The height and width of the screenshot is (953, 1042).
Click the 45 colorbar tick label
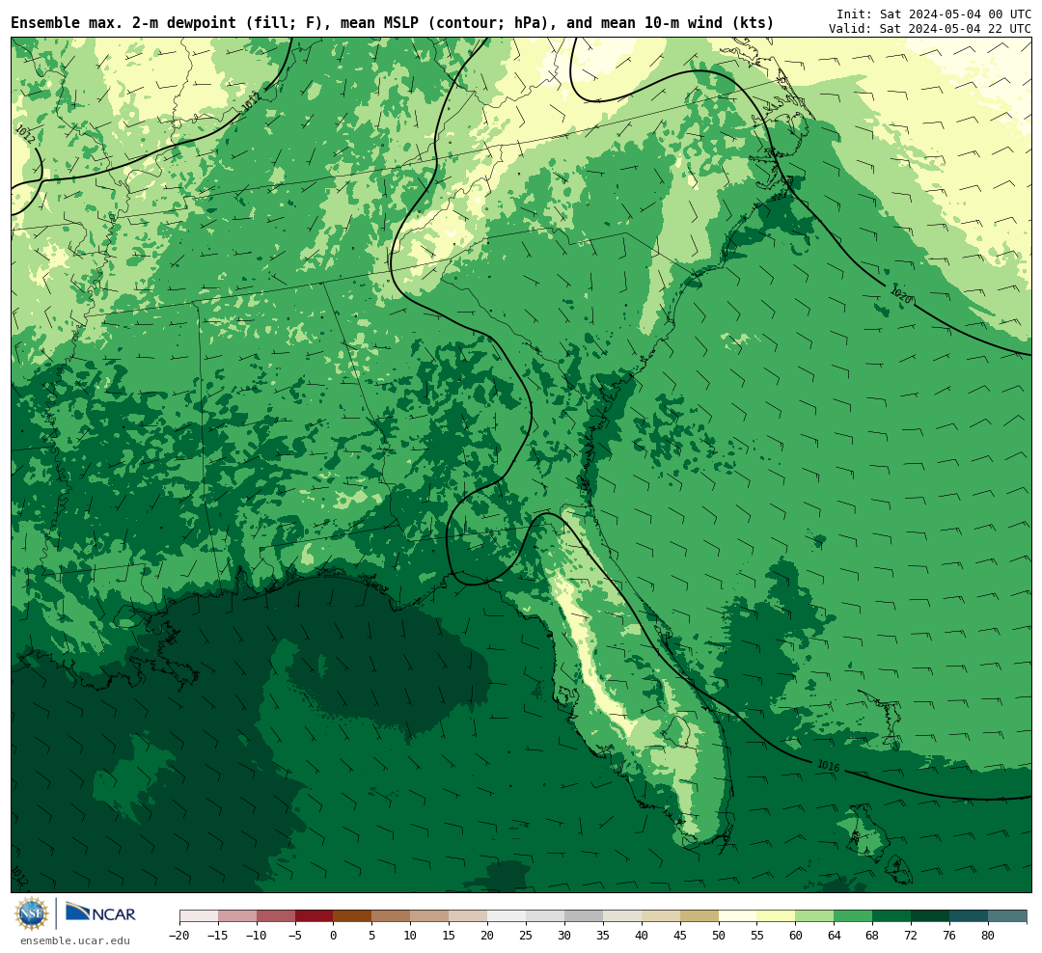[x=680, y=935]
